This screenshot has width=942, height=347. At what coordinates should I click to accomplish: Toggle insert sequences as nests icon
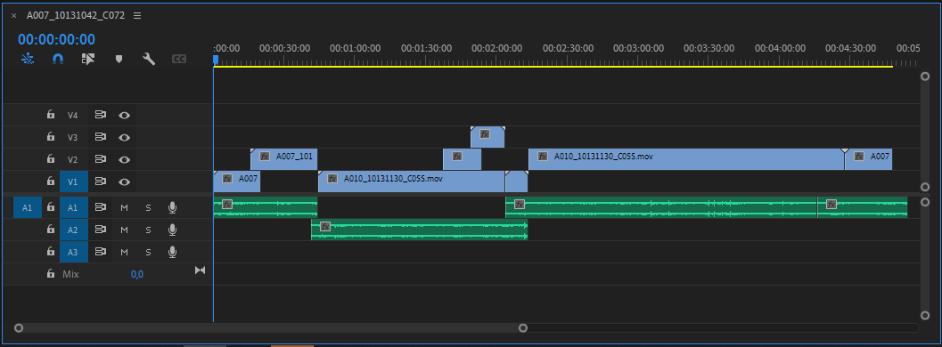pyautogui.click(x=28, y=59)
